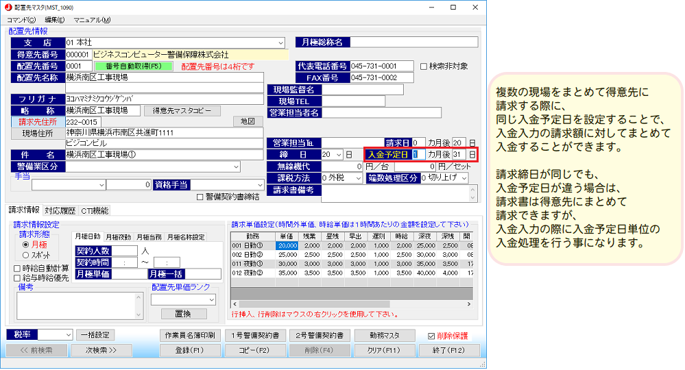
Task: Select the 月極夜勤 sub-tab
Action: pyautogui.click(x=118, y=237)
